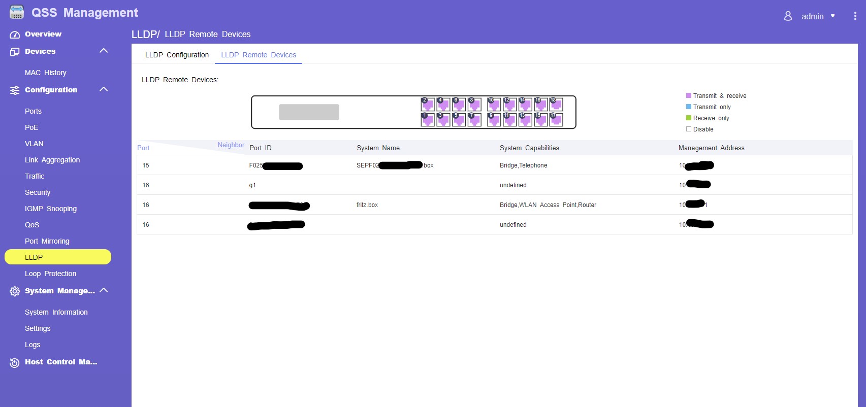The width and height of the screenshot is (866, 407).
Task: Click the fritz.box row in the table
Action: (x=367, y=205)
